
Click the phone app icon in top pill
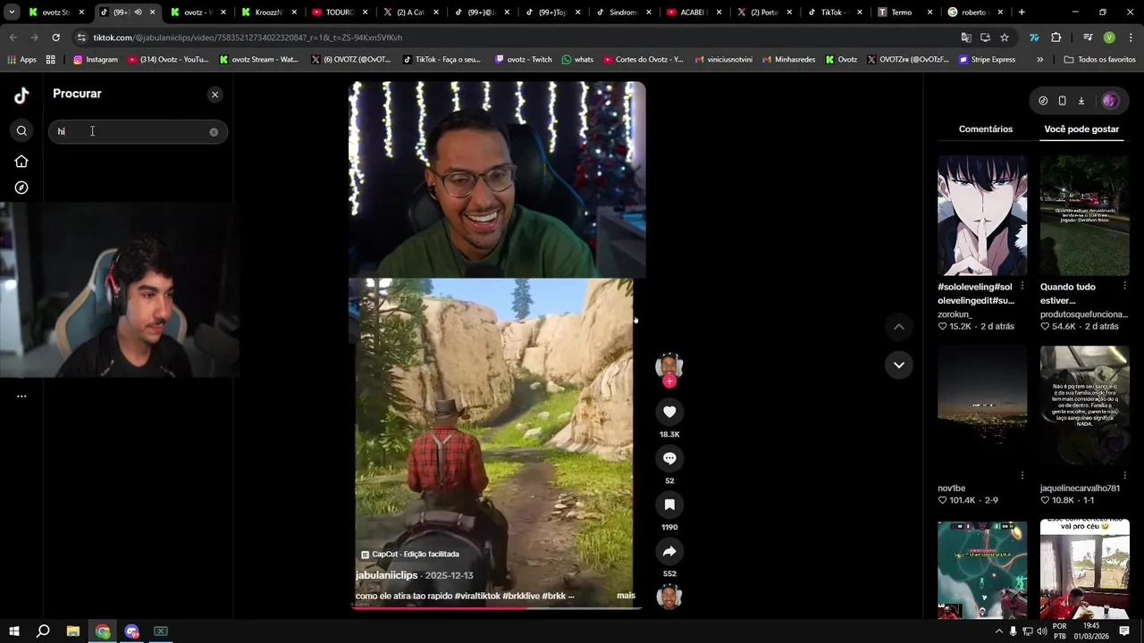pyautogui.click(x=1062, y=101)
